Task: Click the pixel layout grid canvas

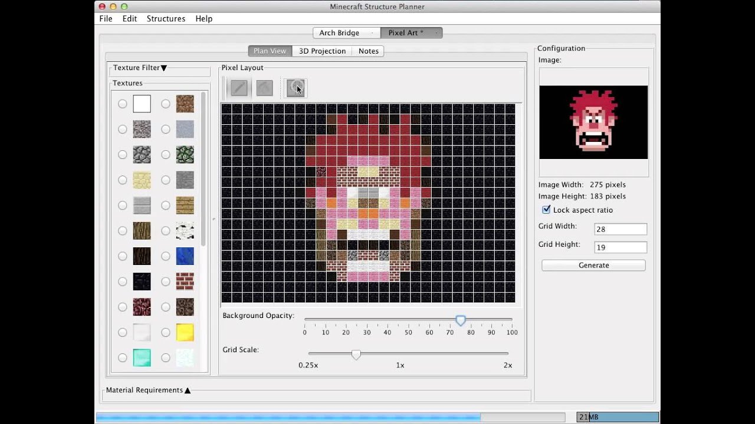Action: tap(368, 203)
